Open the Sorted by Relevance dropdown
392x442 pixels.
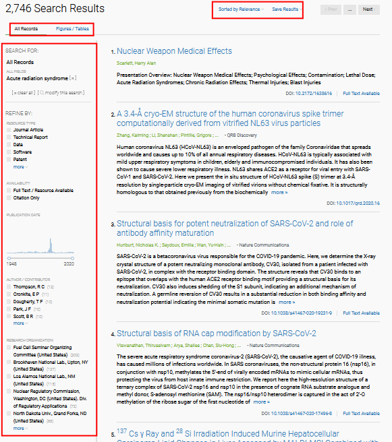[x=241, y=9]
